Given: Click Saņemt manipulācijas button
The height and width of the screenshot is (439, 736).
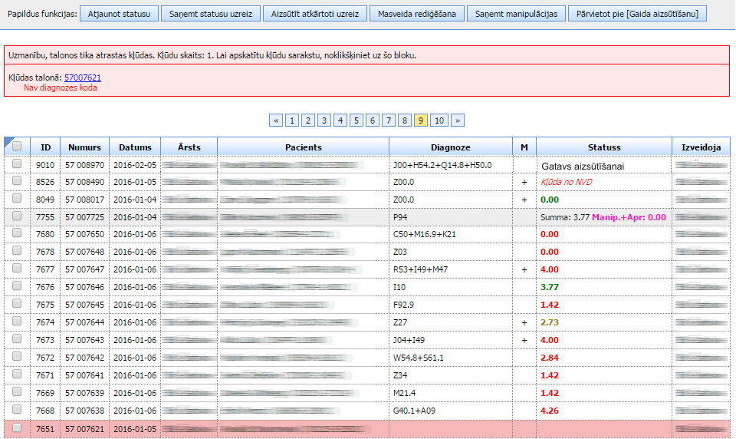Looking at the screenshot, I should 515,14.
